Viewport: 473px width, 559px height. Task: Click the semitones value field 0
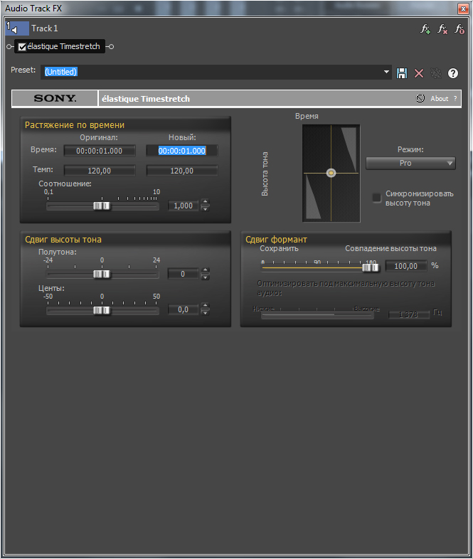pos(184,274)
